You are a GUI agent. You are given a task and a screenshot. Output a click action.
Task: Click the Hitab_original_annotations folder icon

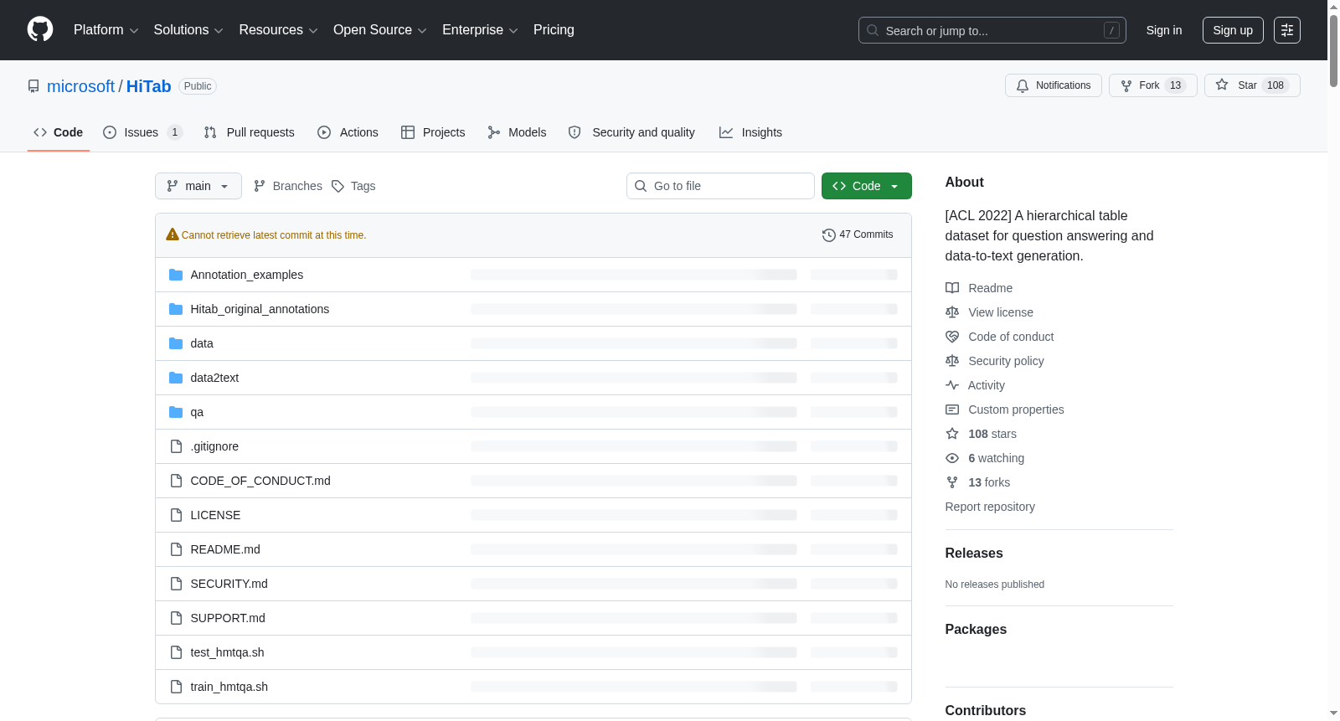pyautogui.click(x=176, y=309)
